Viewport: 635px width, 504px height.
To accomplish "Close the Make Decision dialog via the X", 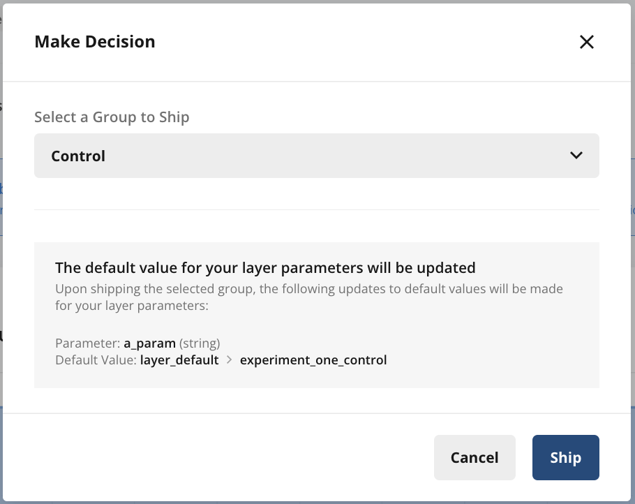I will click(586, 42).
